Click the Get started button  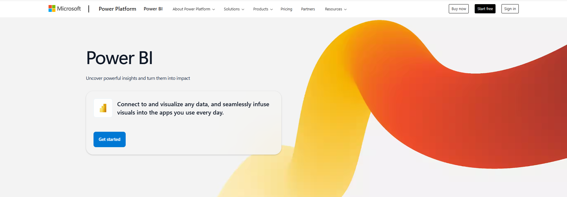[x=110, y=139]
